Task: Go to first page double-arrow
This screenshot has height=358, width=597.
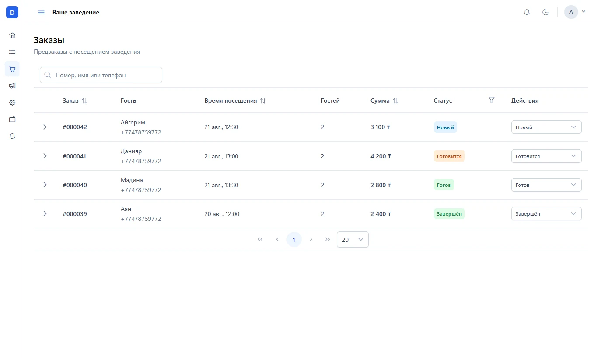Action: 260,239
